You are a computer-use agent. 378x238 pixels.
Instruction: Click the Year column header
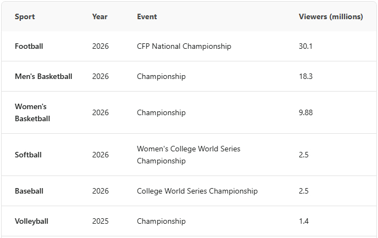click(x=100, y=16)
